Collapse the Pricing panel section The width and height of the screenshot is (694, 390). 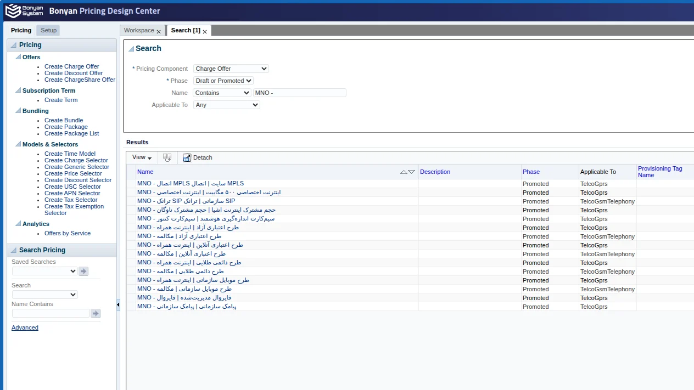click(x=13, y=45)
